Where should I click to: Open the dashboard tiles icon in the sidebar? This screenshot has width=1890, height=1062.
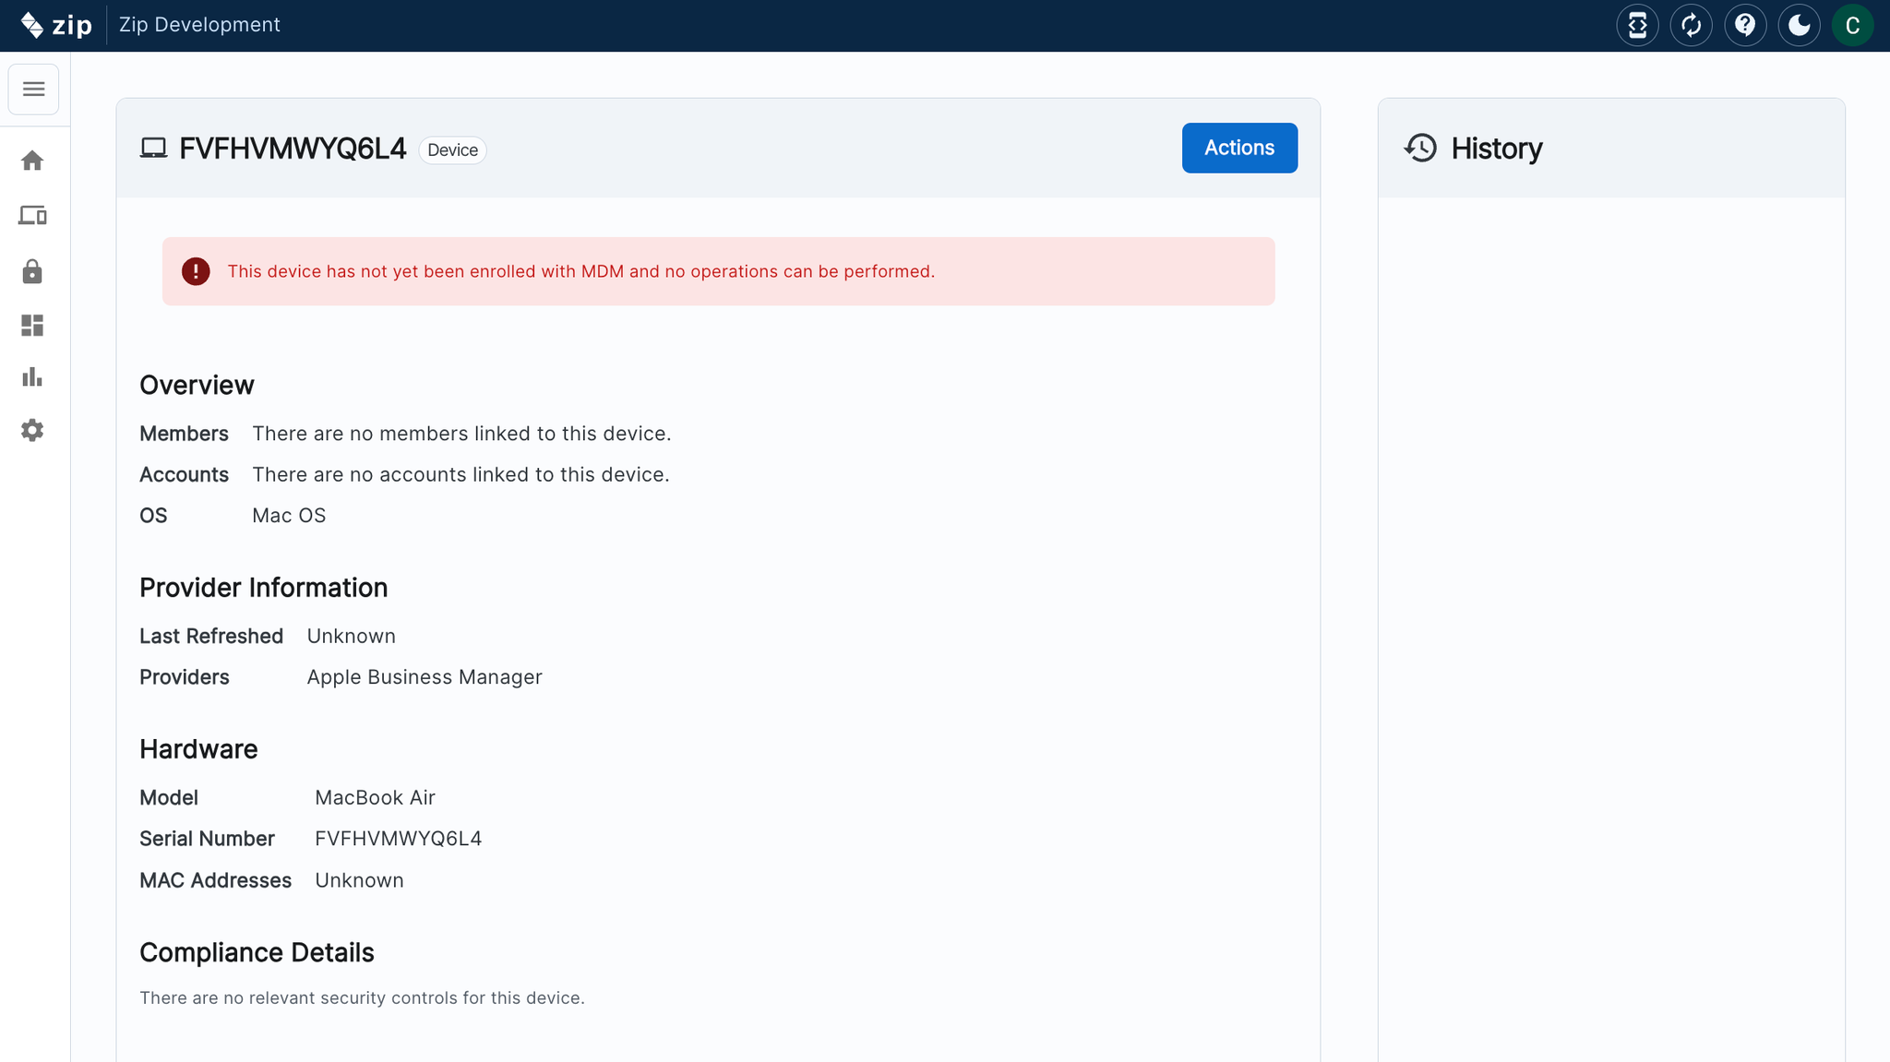pyautogui.click(x=32, y=326)
